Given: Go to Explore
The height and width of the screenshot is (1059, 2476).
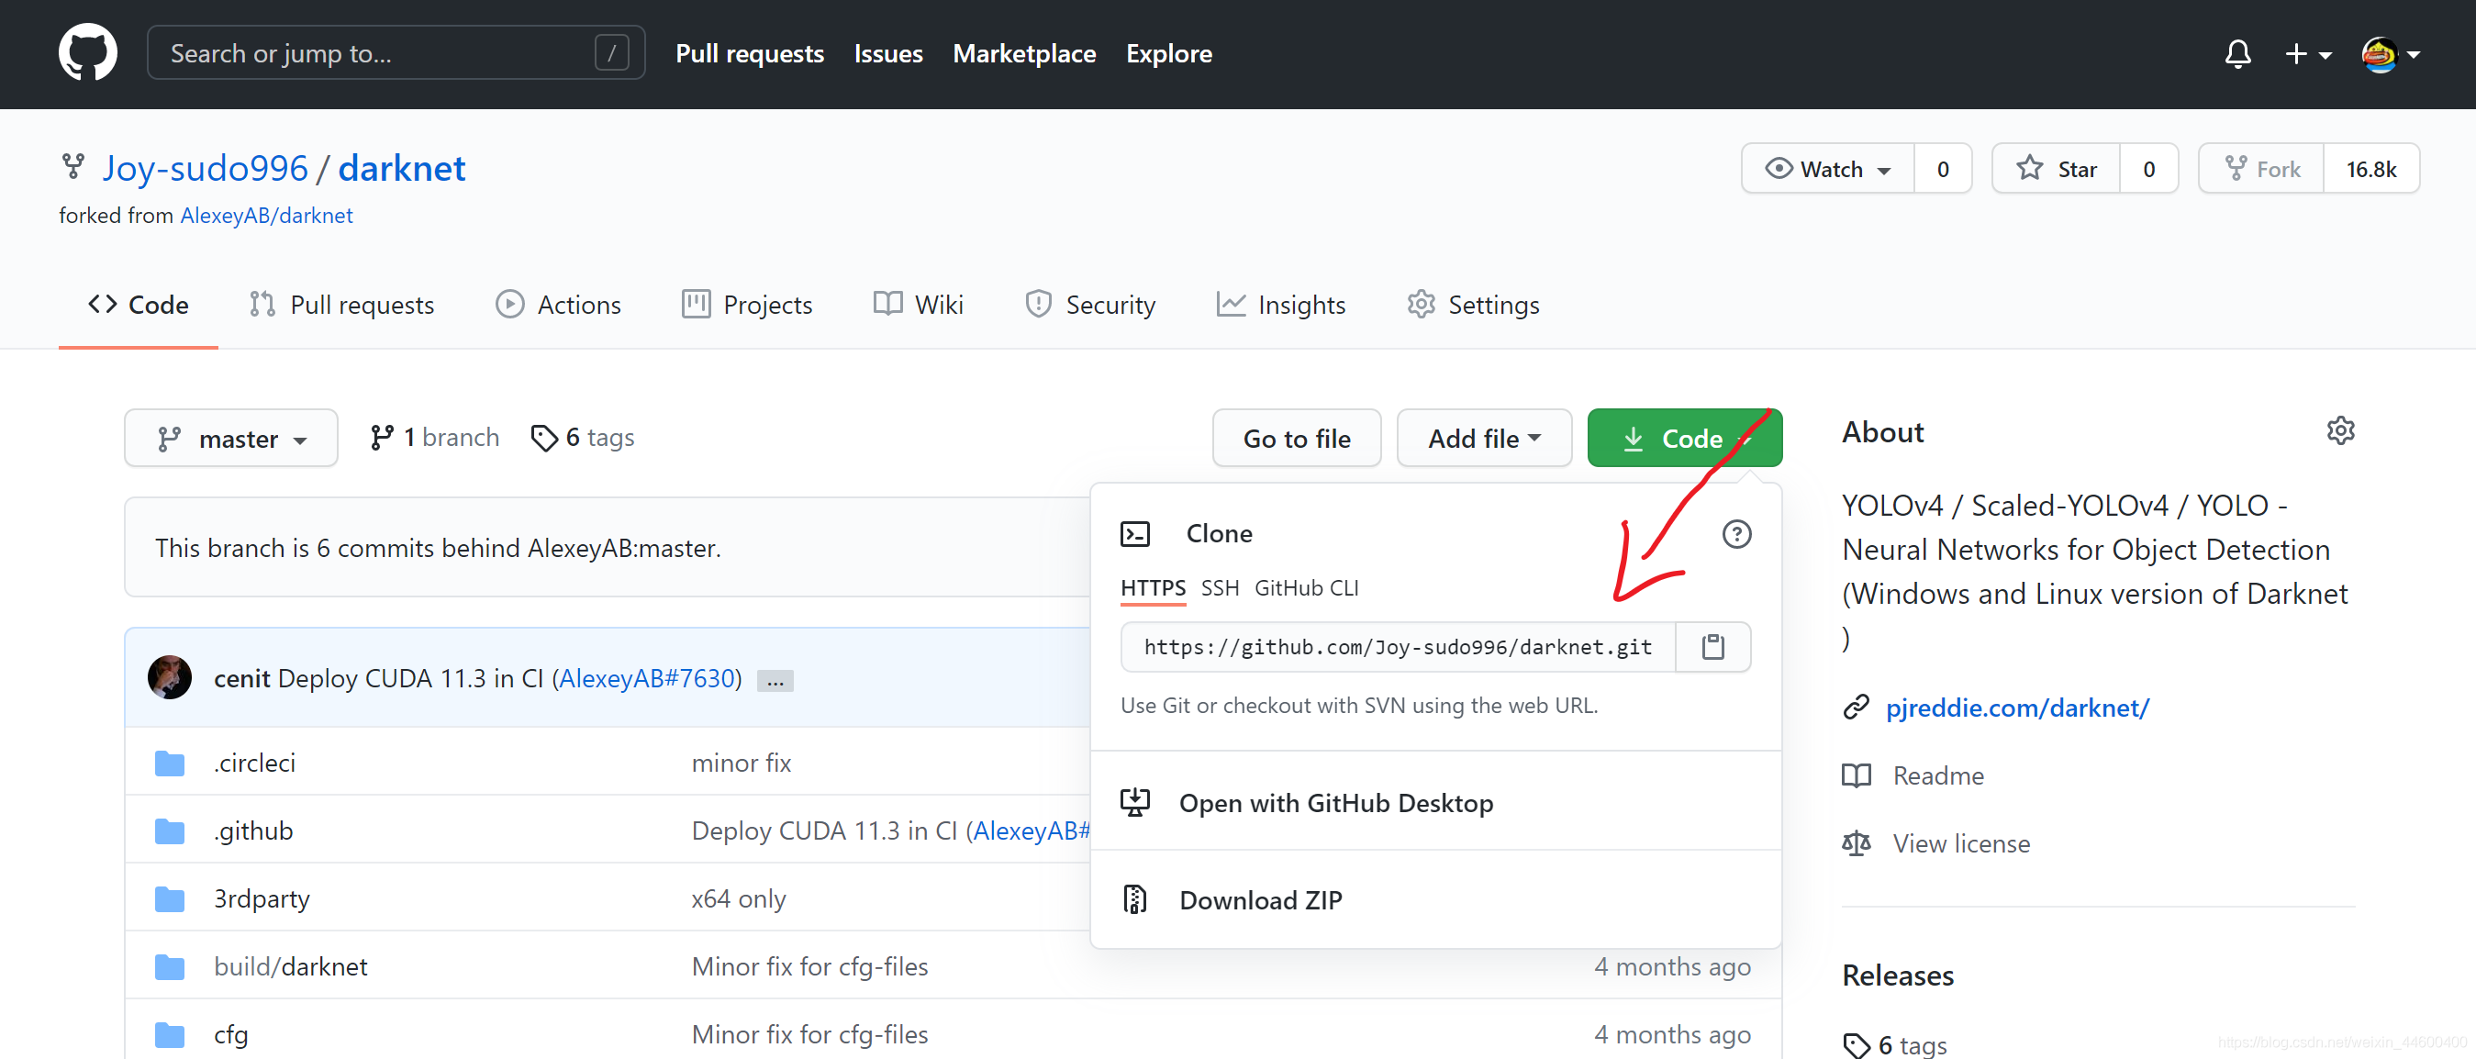Looking at the screenshot, I should click(1169, 54).
